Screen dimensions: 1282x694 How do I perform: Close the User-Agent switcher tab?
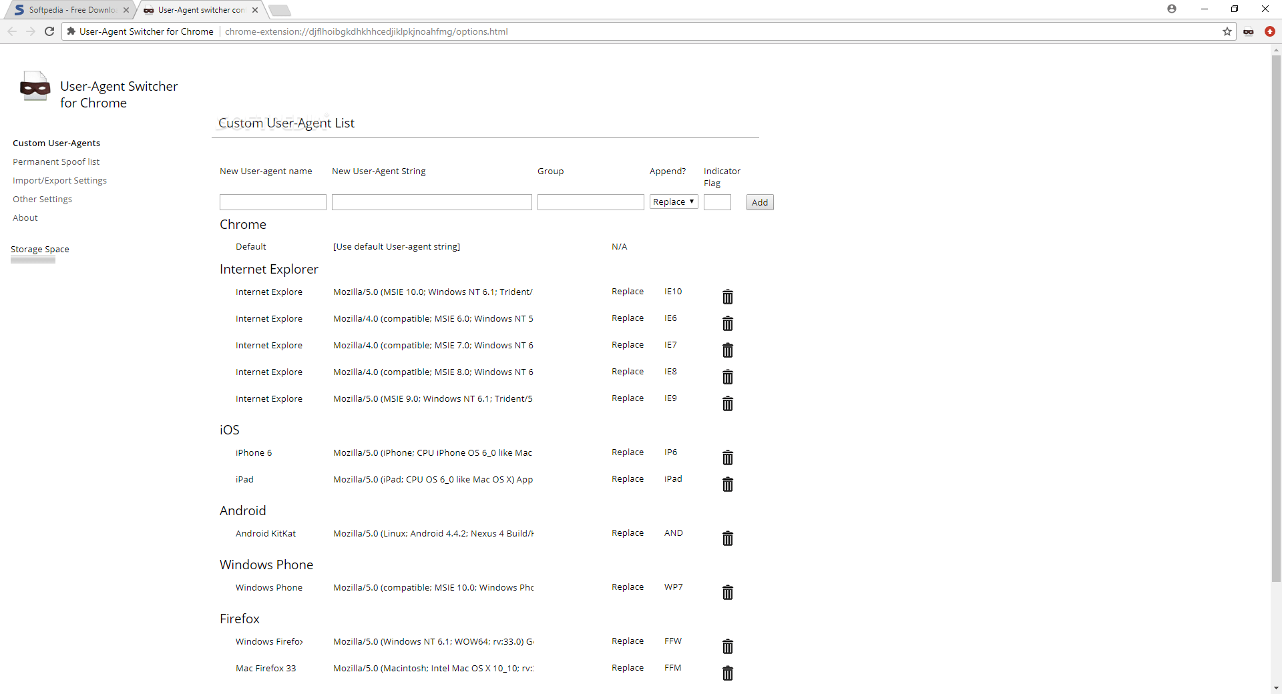[255, 10]
